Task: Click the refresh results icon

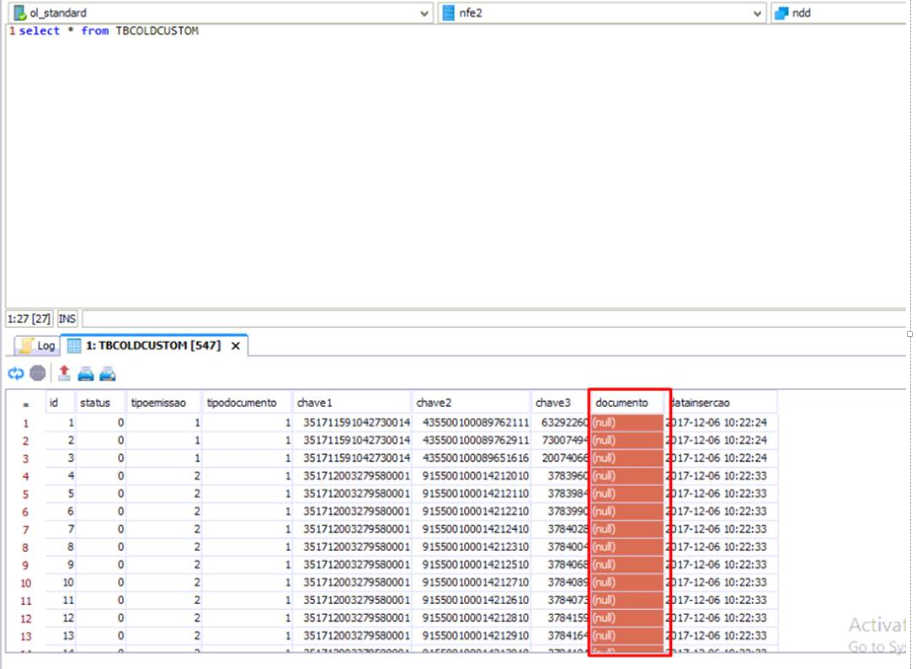Action: pos(16,373)
